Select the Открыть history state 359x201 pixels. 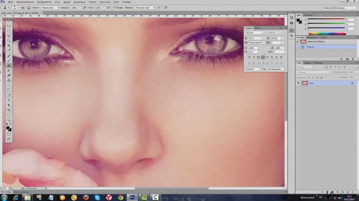tap(310, 47)
